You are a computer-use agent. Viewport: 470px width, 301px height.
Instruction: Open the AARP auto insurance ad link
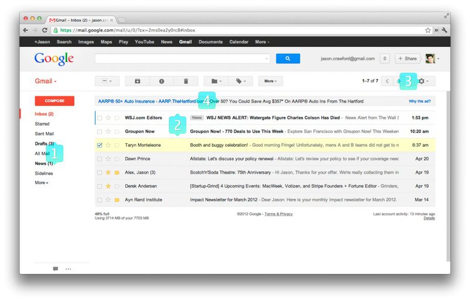point(151,102)
